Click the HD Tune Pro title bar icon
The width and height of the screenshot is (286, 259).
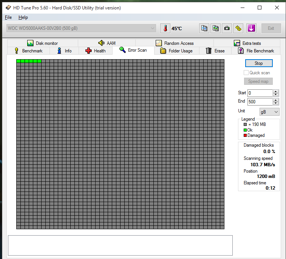click(x=8, y=8)
